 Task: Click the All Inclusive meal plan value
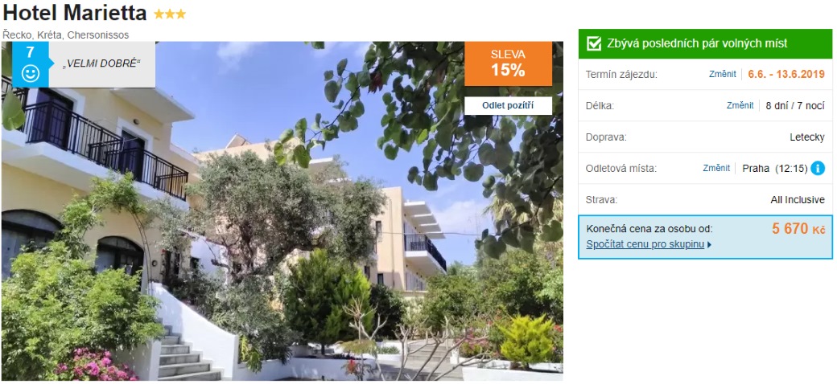[x=798, y=200]
